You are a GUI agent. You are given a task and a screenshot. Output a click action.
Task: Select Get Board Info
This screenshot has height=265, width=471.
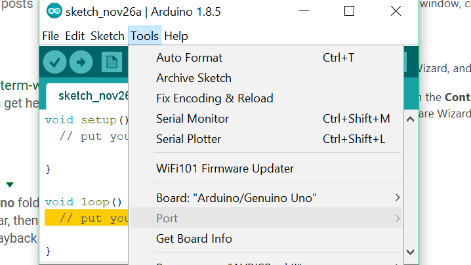pyautogui.click(x=194, y=239)
